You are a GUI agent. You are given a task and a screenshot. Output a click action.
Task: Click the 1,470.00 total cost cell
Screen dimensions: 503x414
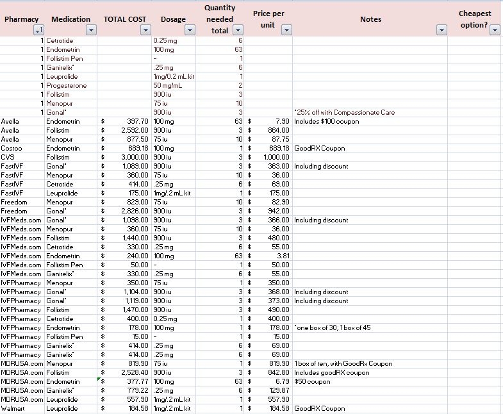coord(124,310)
